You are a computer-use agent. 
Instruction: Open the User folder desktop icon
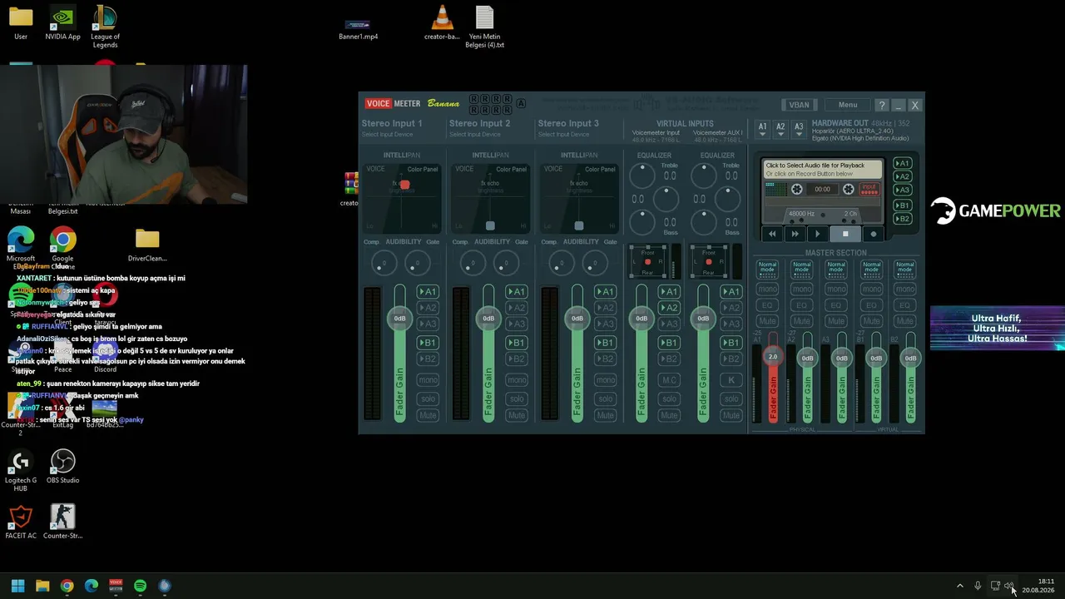[21, 23]
